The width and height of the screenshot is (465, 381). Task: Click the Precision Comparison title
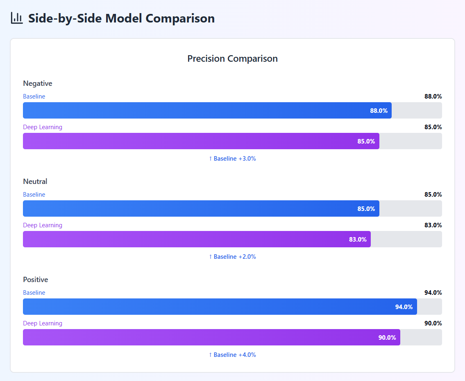coord(232,58)
